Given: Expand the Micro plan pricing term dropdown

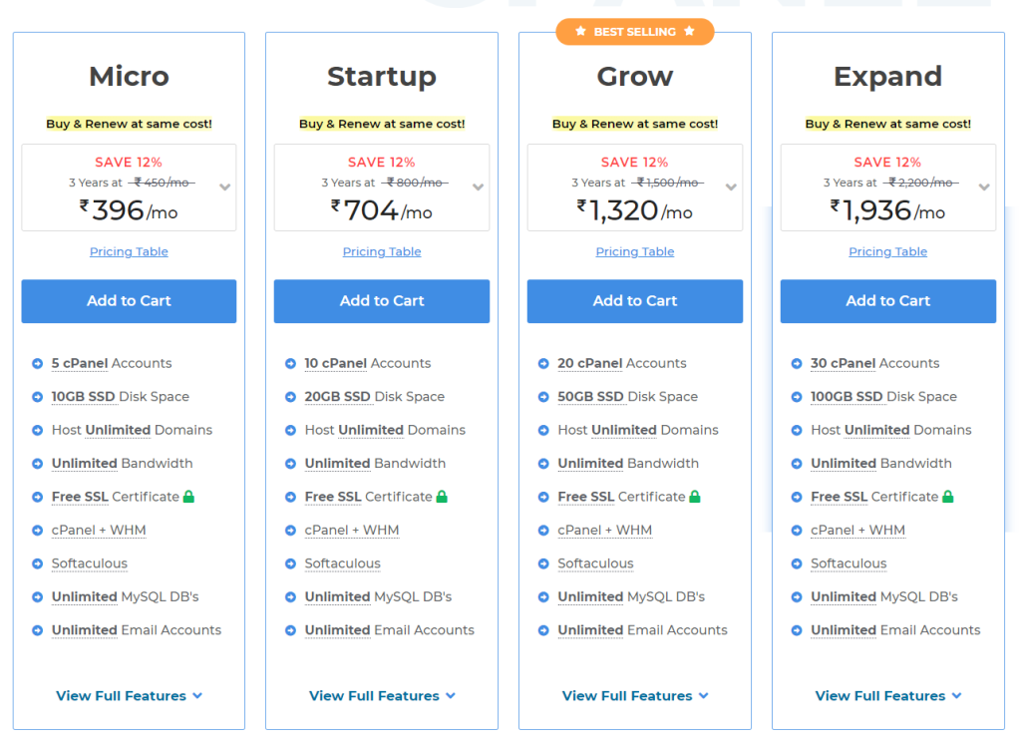Looking at the screenshot, I should point(225,187).
